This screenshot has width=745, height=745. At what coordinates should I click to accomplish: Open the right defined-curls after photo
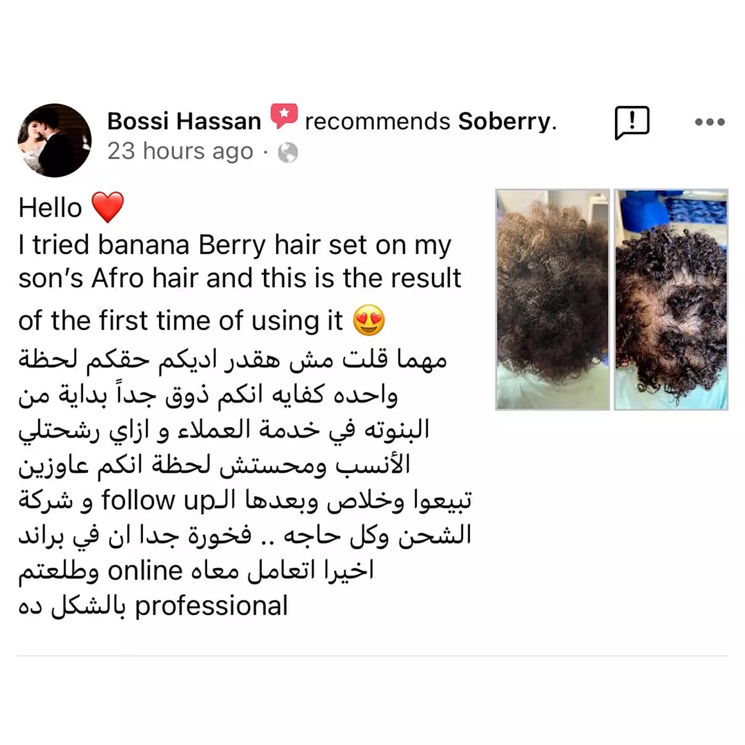coord(671,299)
